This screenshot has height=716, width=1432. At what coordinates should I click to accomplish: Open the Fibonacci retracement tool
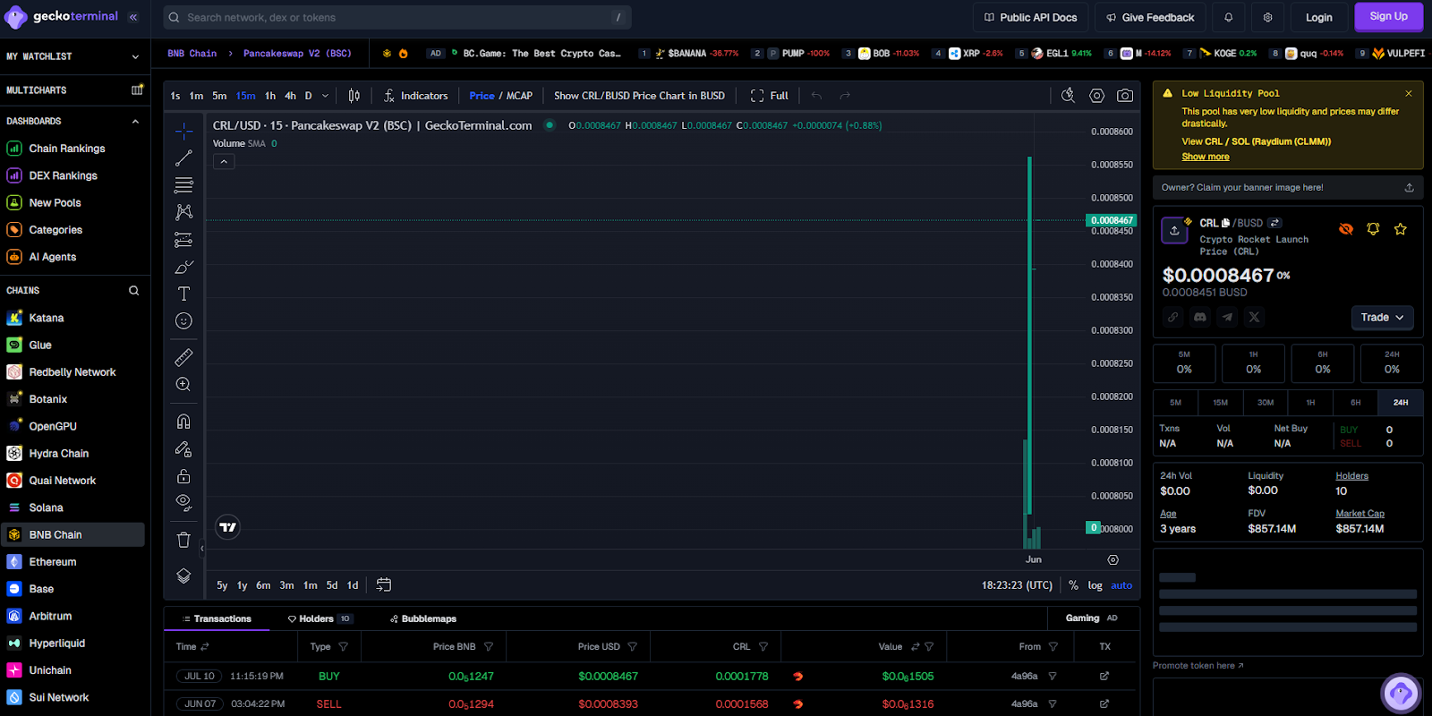click(x=183, y=185)
